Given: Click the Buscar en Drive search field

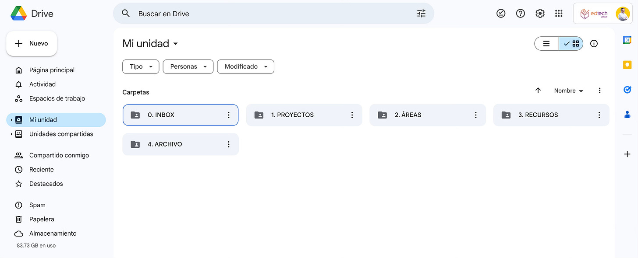Looking at the screenshot, I should click(x=273, y=14).
